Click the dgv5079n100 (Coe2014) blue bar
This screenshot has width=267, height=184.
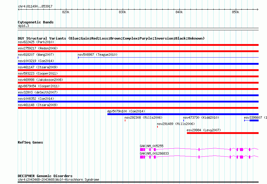[x=183, y=114]
